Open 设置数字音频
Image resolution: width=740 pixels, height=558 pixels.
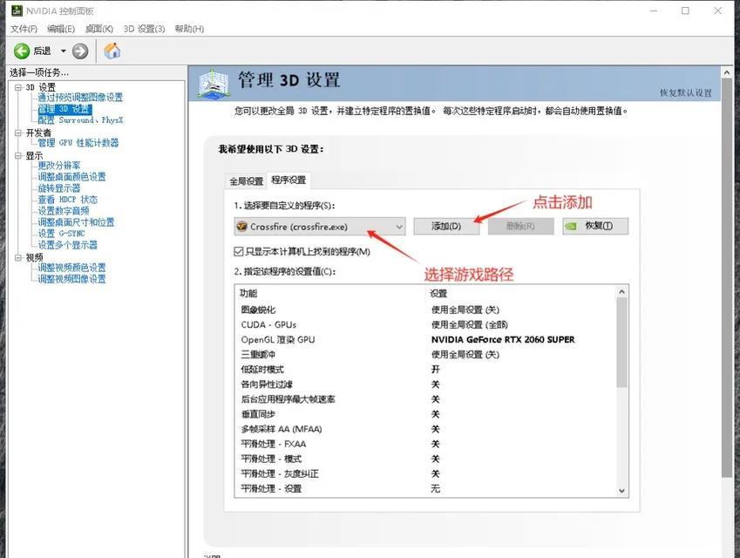click(x=64, y=211)
